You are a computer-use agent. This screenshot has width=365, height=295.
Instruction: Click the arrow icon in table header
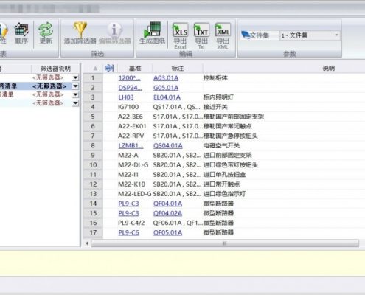click(109, 68)
